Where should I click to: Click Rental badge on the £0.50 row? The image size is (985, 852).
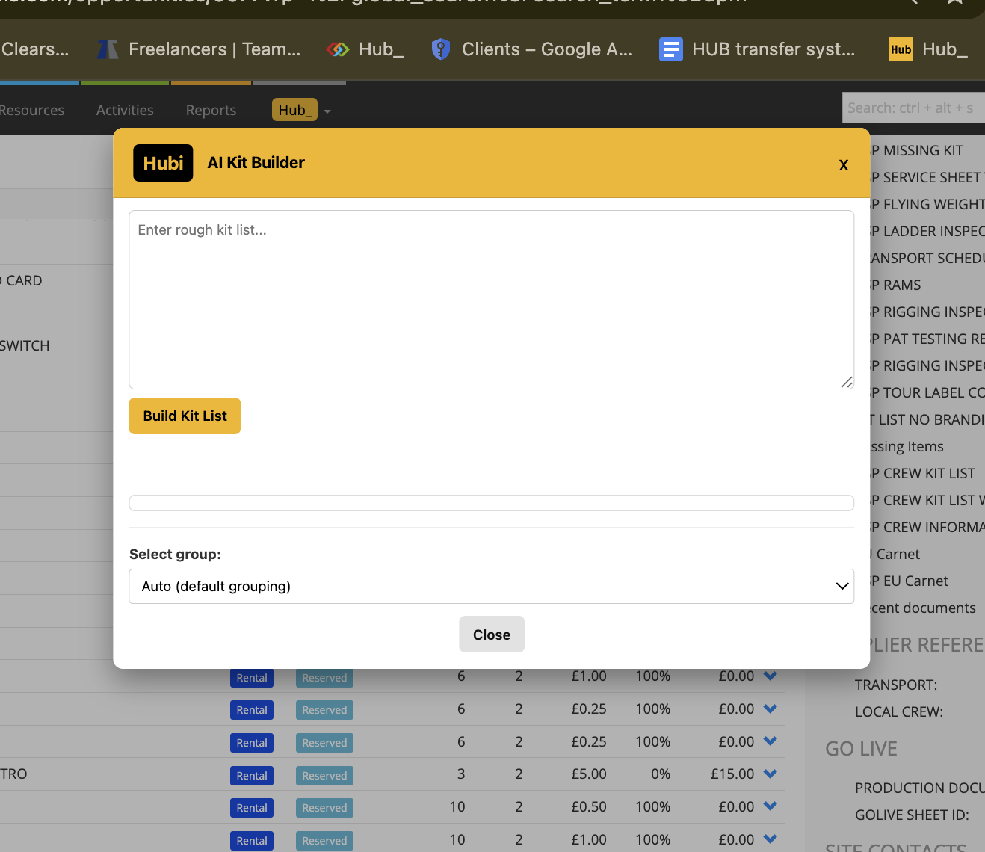click(x=252, y=808)
